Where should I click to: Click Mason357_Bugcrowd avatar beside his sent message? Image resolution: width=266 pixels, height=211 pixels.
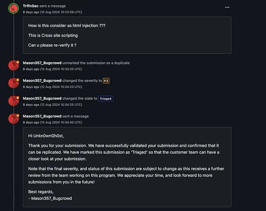click(14, 119)
